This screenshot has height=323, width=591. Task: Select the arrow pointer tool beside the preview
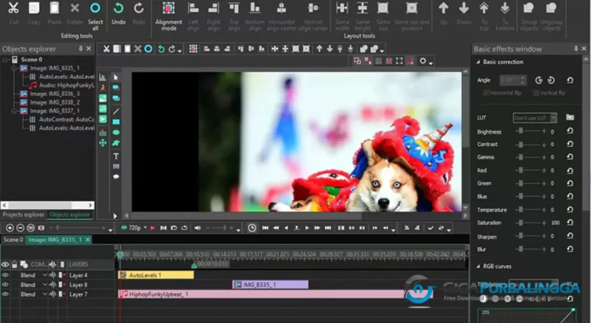point(115,77)
